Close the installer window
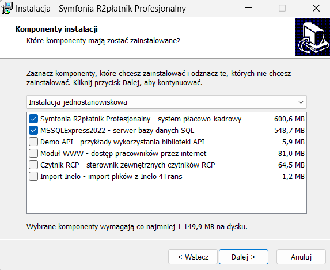Viewport: 330px width, 270px height. (316, 8)
